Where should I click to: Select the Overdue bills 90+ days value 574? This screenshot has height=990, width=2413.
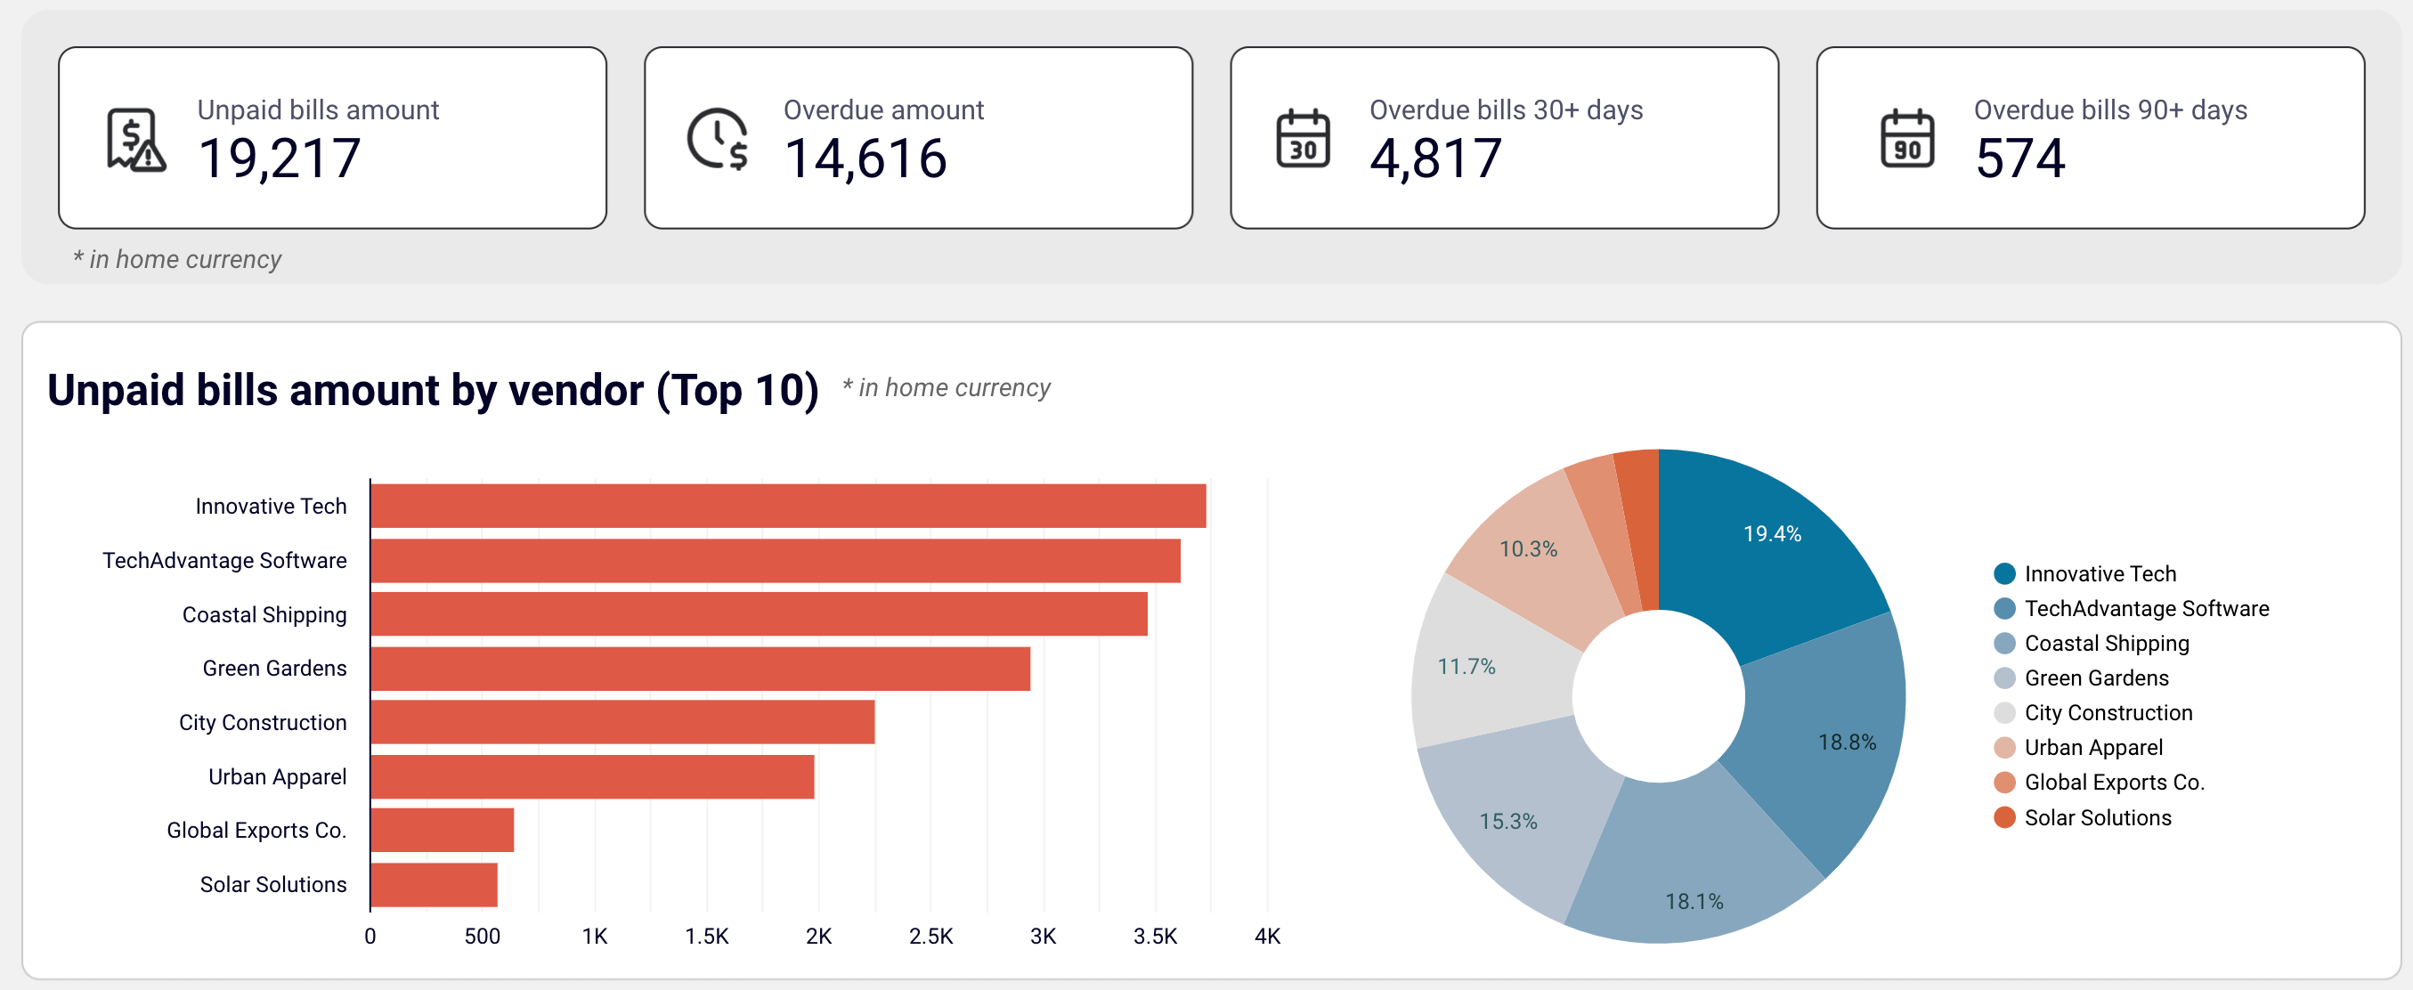[x=2019, y=158]
